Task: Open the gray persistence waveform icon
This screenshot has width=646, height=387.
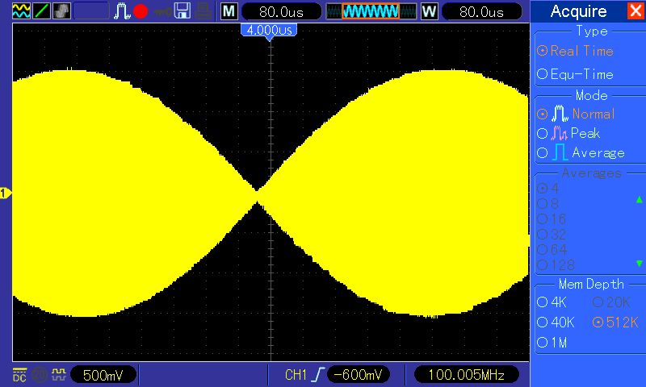Action: pos(62,11)
